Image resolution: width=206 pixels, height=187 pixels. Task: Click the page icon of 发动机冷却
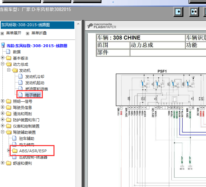click(21, 76)
